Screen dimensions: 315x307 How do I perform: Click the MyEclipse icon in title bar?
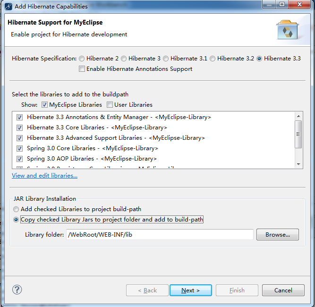tap(8, 7)
